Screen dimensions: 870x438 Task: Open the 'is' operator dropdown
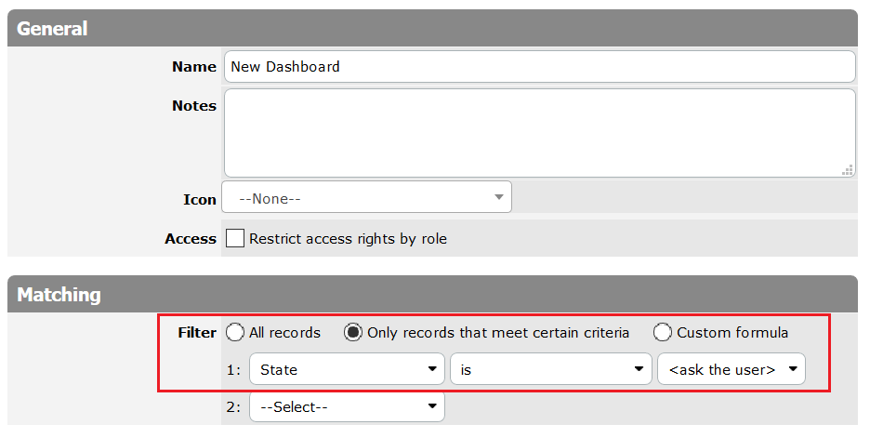tap(551, 369)
